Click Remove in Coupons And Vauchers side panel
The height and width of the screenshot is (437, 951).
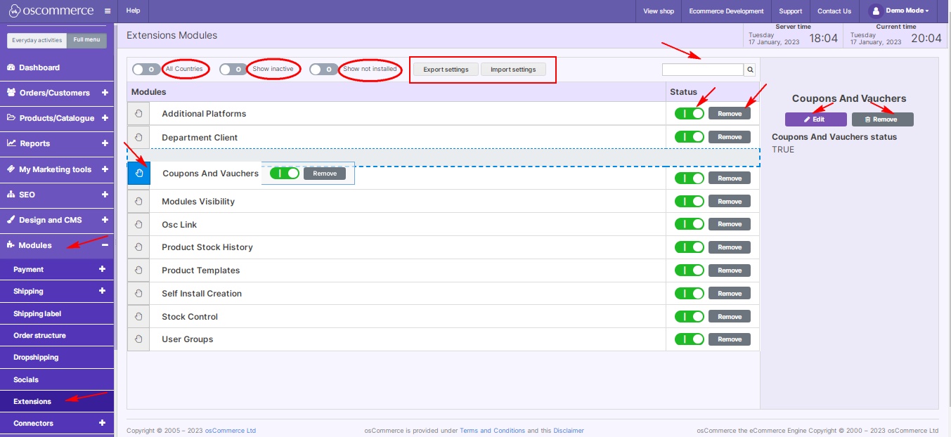coord(883,119)
